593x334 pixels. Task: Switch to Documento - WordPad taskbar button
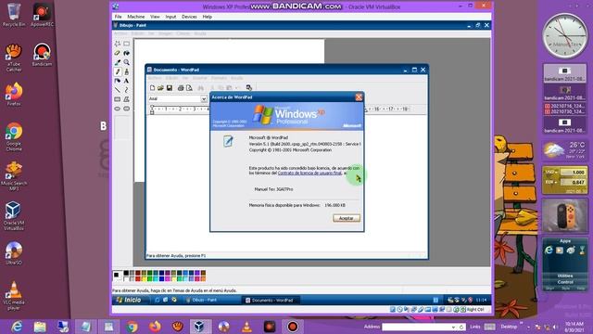click(x=270, y=300)
